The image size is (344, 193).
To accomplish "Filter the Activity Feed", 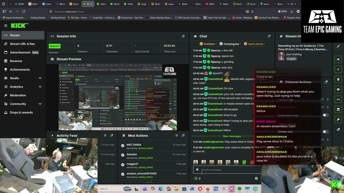I will 105,136.
